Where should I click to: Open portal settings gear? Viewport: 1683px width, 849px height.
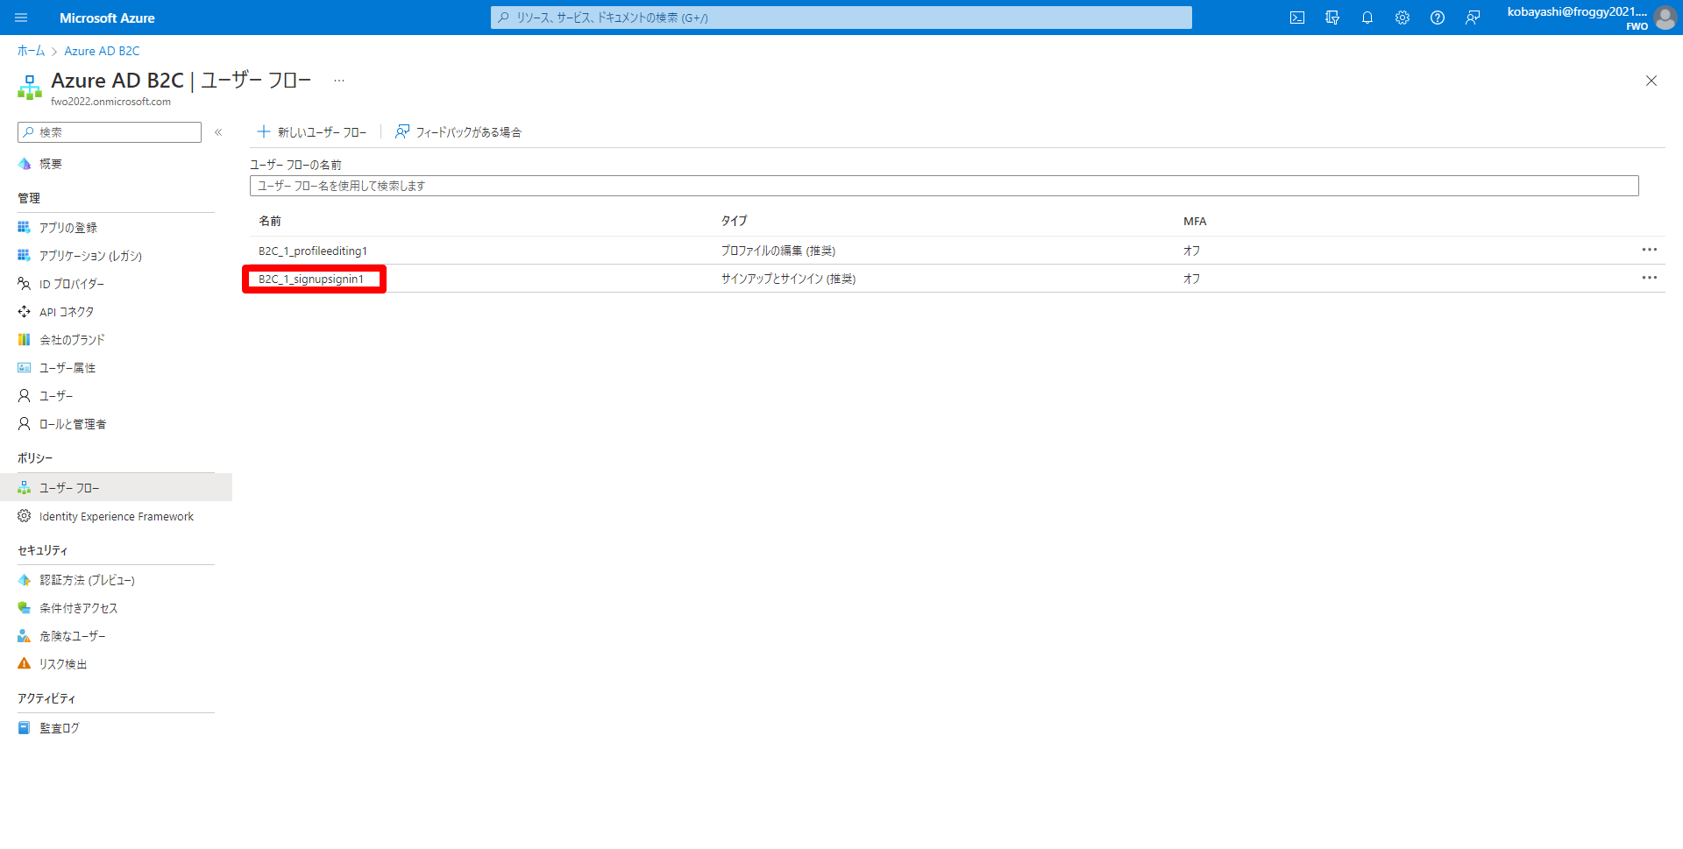[x=1402, y=18]
